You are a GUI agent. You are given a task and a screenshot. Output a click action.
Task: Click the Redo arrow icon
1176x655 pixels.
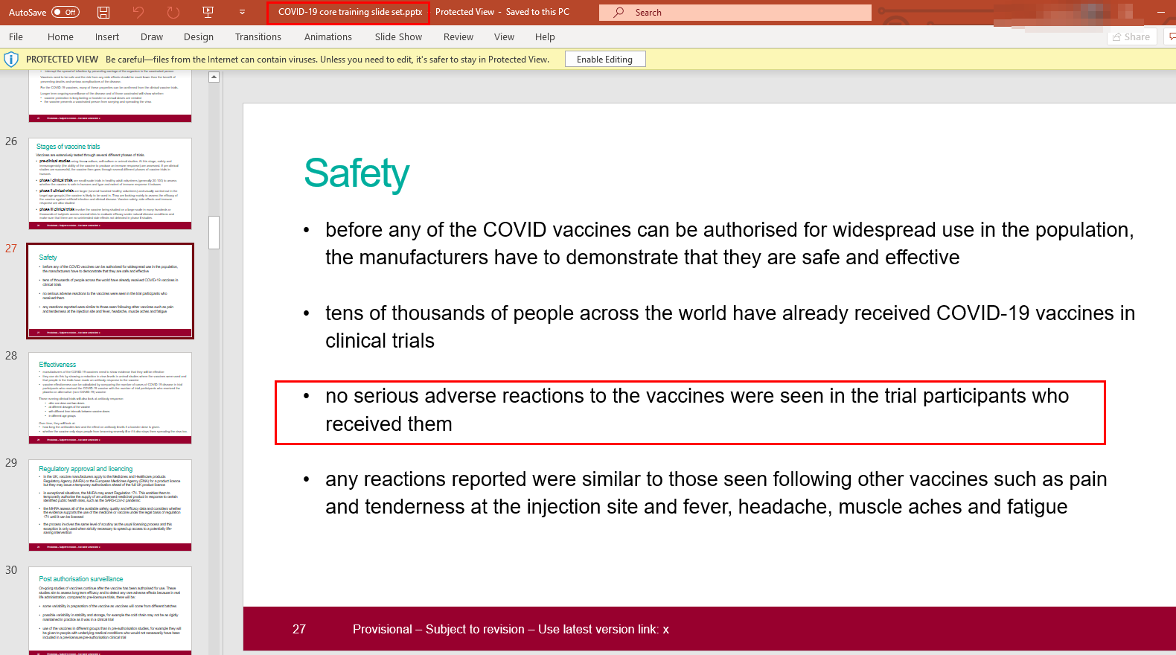(173, 12)
